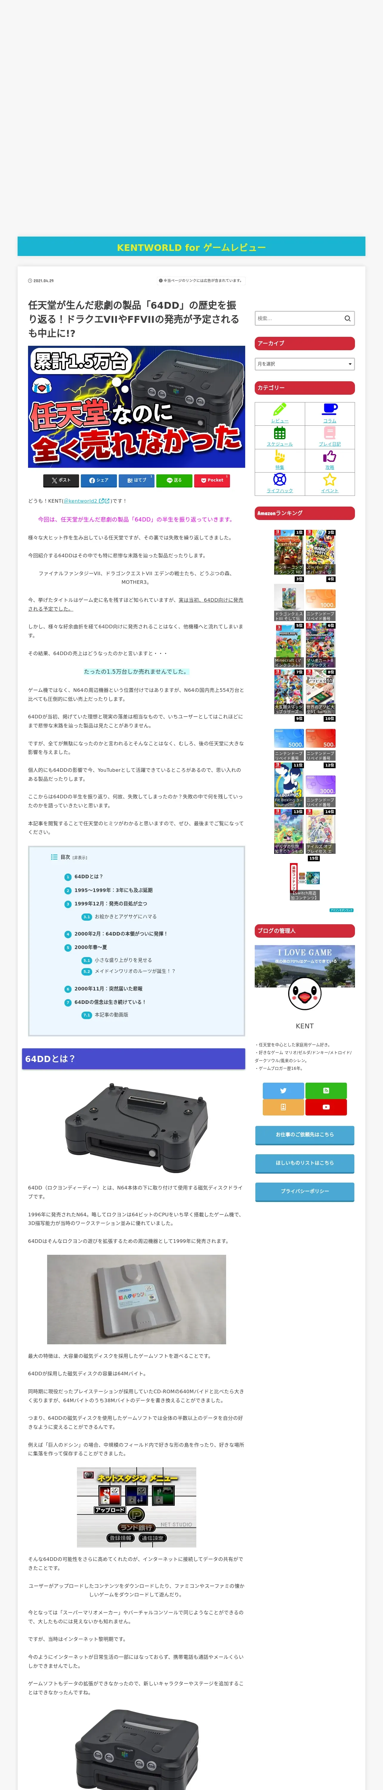Hide the table of contents via 非表示
Screen dimensions: 383x1790
(x=80, y=857)
